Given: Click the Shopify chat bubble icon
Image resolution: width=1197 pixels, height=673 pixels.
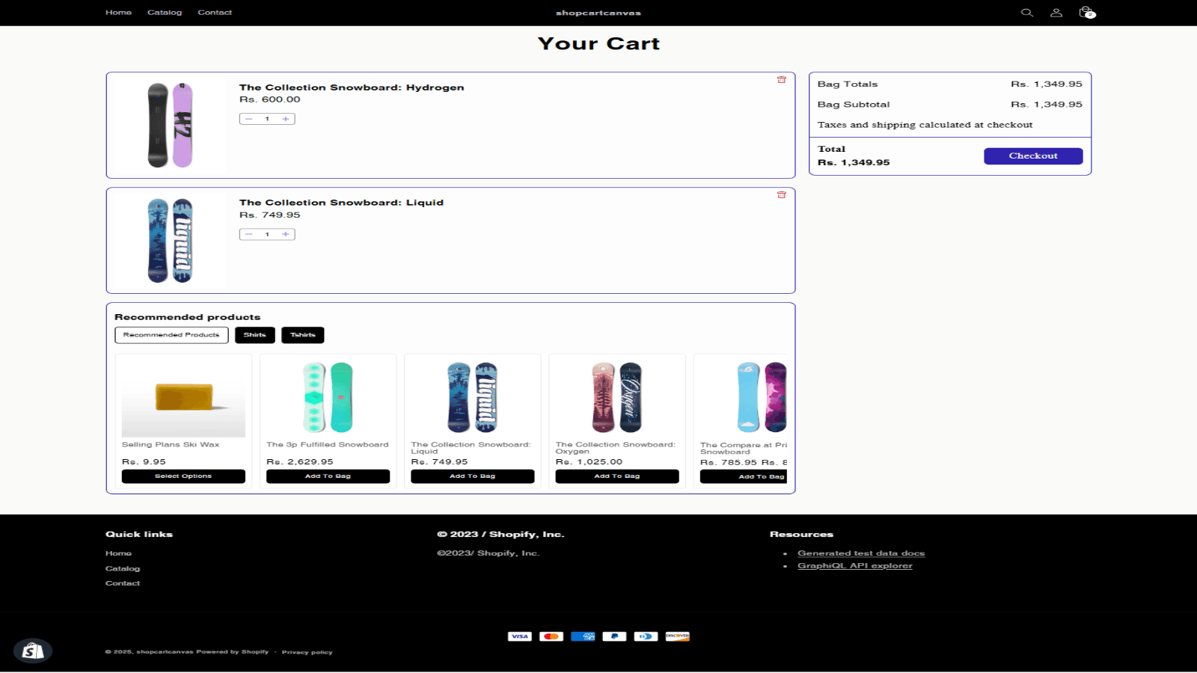Looking at the screenshot, I should 32,651.
